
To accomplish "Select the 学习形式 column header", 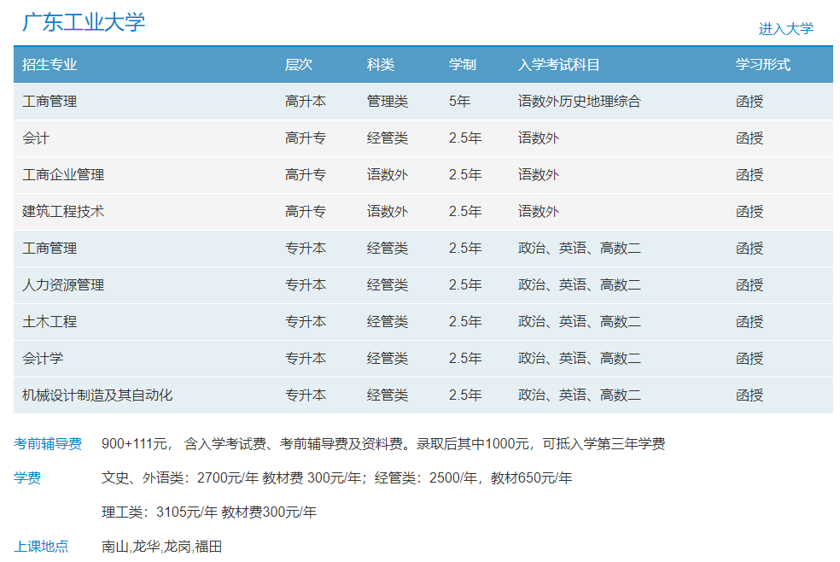I will 763,65.
